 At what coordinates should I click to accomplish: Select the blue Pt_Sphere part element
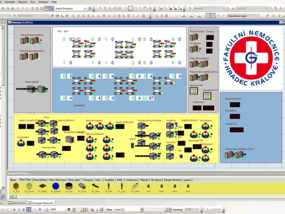tap(56, 186)
